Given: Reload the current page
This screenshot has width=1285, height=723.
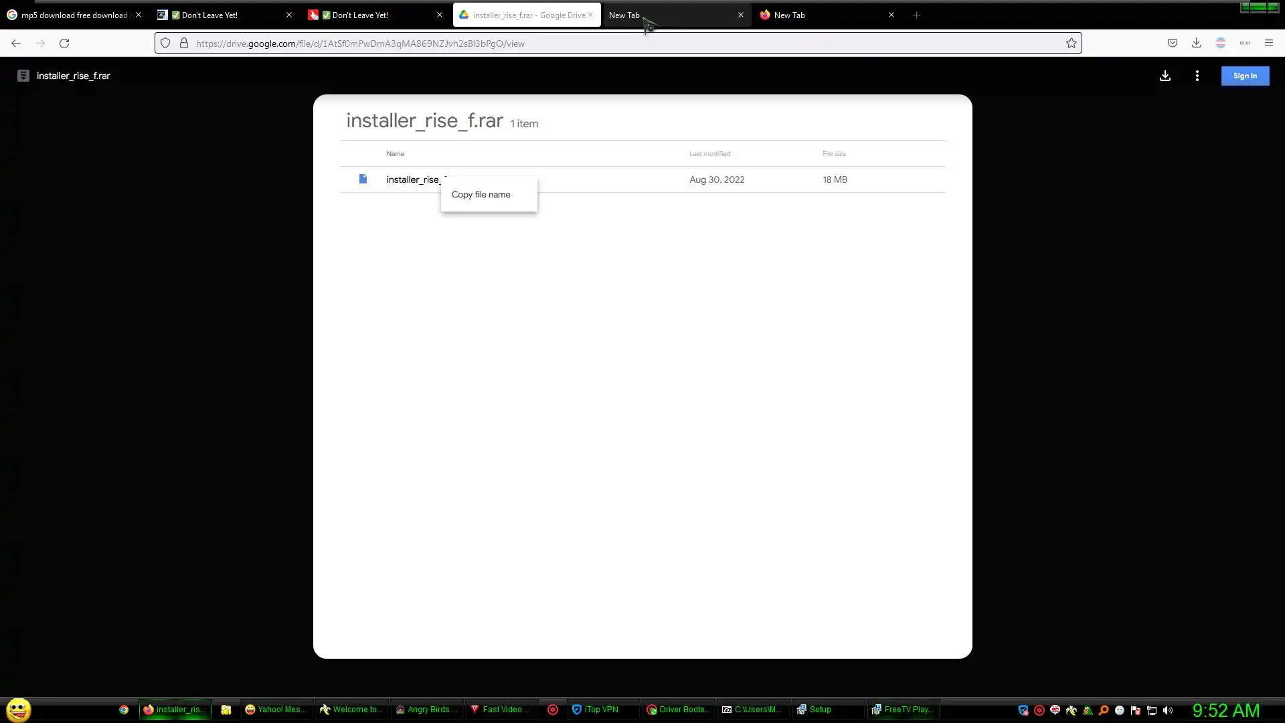Looking at the screenshot, I should [x=64, y=44].
